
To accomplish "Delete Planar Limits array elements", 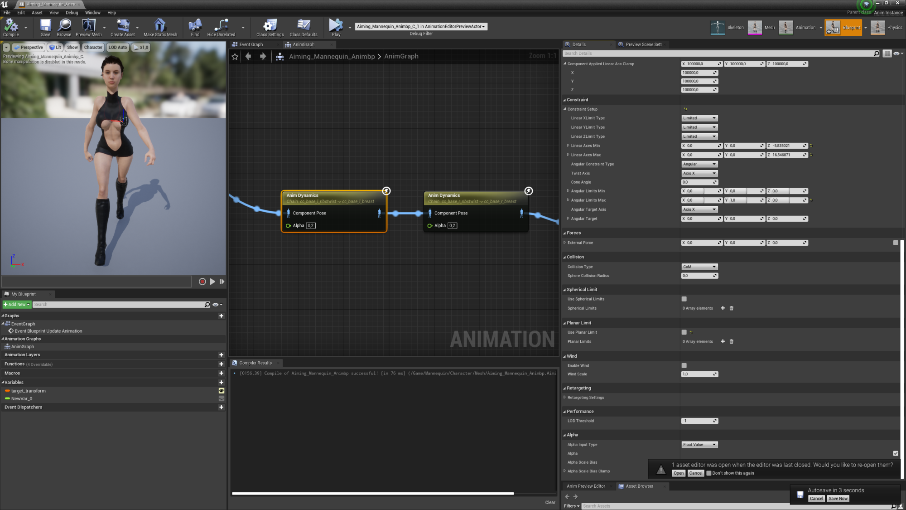I will (731, 342).
